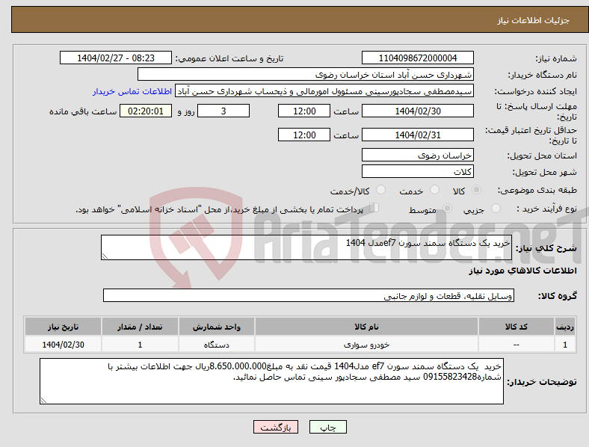Screen dimensions: 589x447
Task: Click the price validity date 1404/02/31 field
Action: [417, 135]
